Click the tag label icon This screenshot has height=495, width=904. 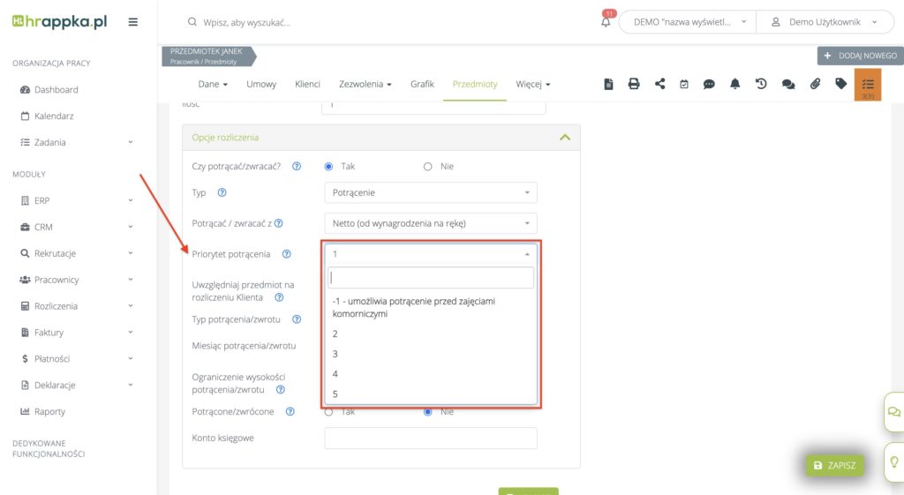pos(840,84)
